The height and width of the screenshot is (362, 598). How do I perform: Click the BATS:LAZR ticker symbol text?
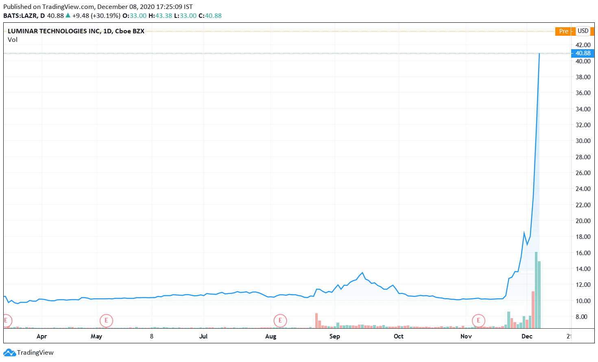(x=20, y=16)
